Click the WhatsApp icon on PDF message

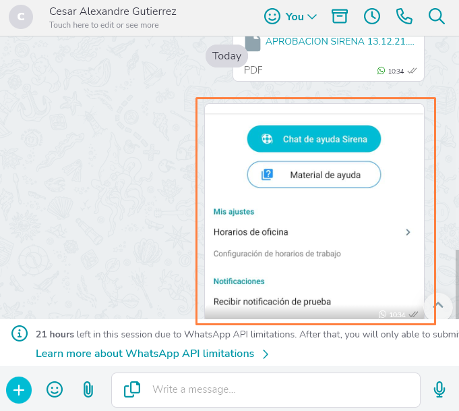(x=381, y=71)
